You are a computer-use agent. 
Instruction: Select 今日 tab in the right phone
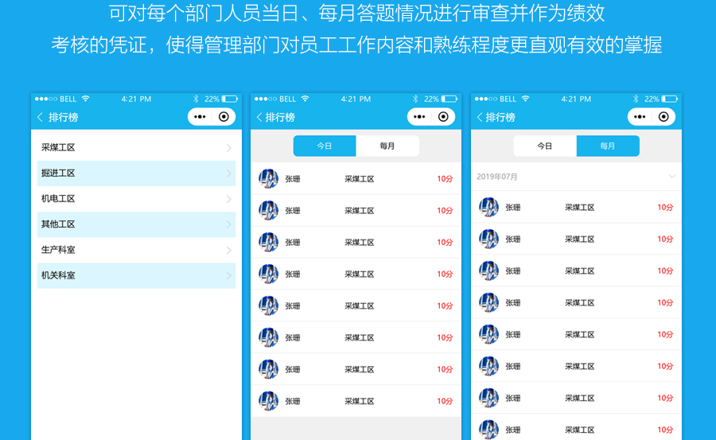pos(545,146)
